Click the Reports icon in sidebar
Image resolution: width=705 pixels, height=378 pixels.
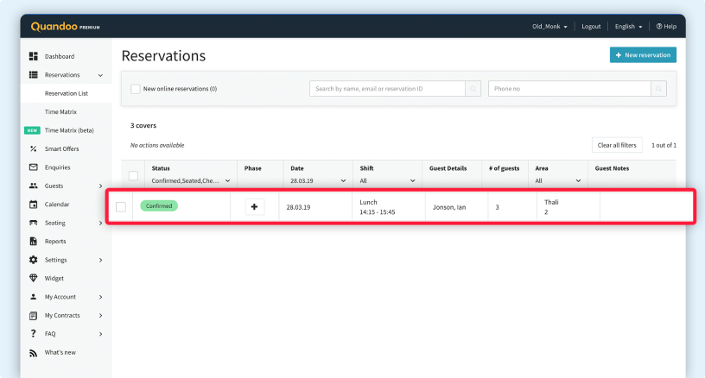click(x=33, y=242)
